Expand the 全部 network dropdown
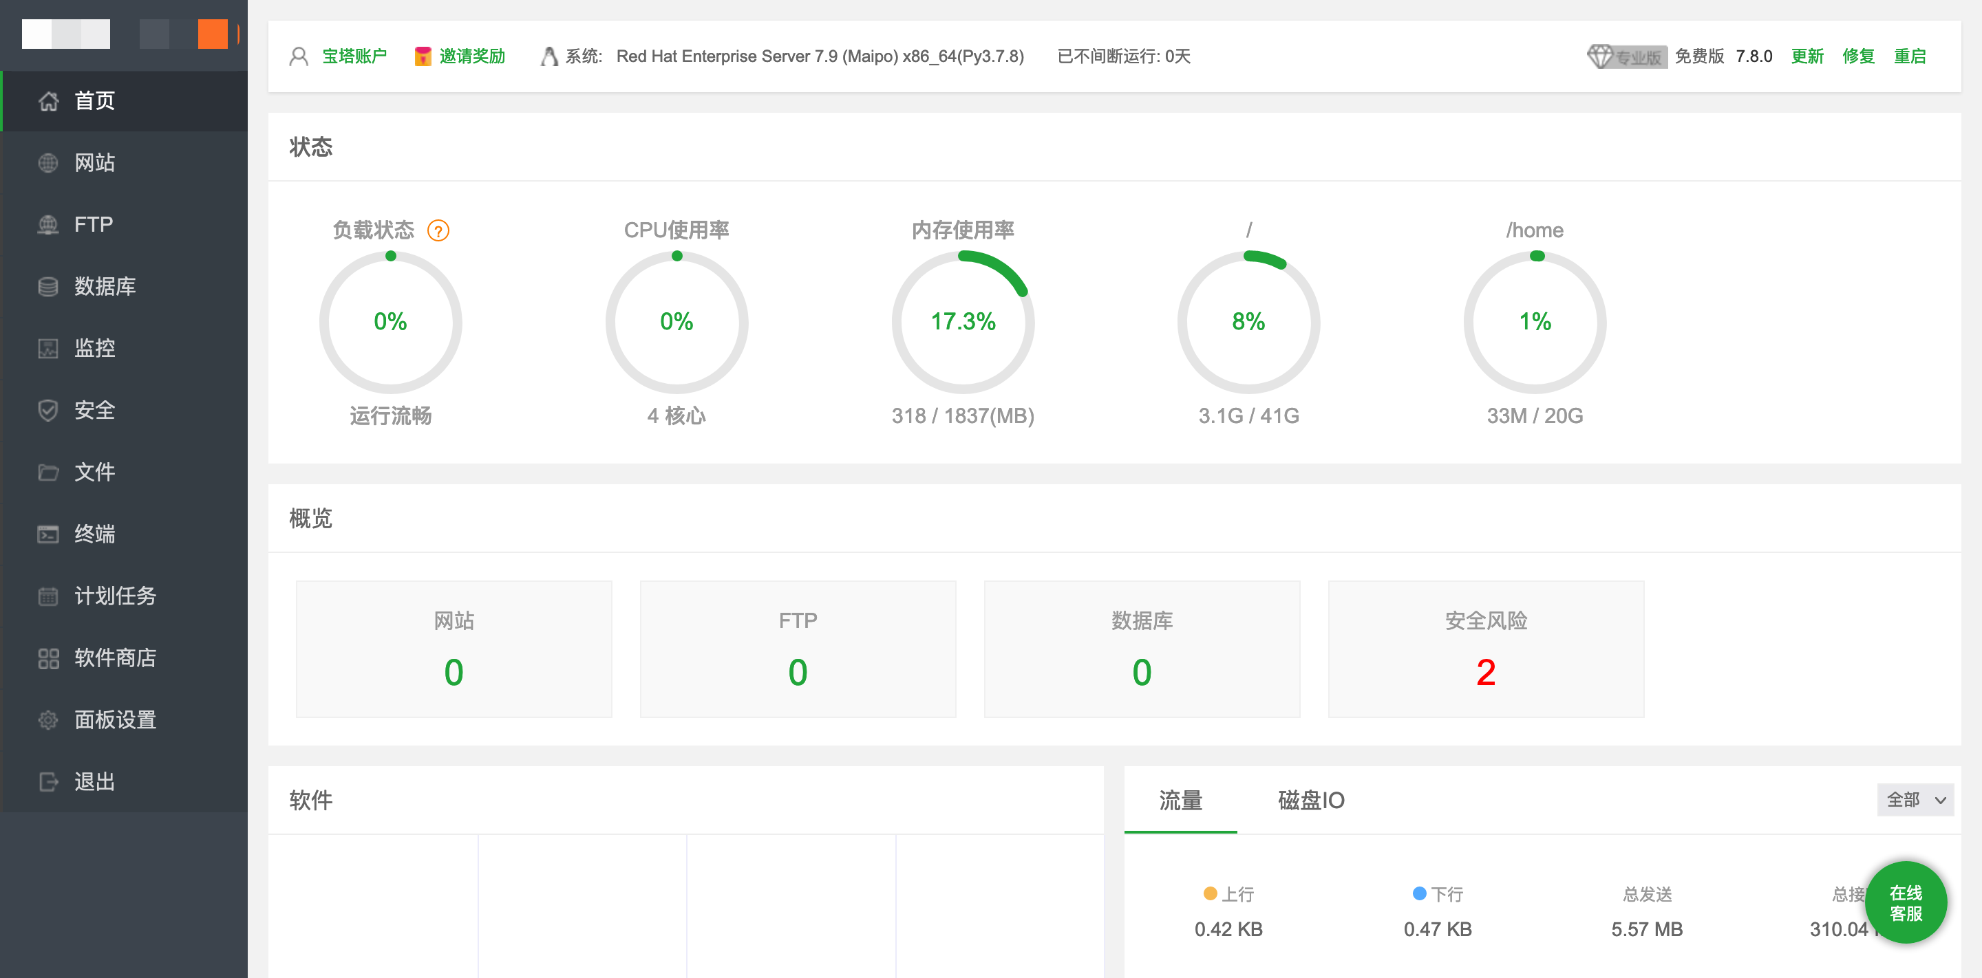Viewport: 1982px width, 978px height. click(1915, 800)
